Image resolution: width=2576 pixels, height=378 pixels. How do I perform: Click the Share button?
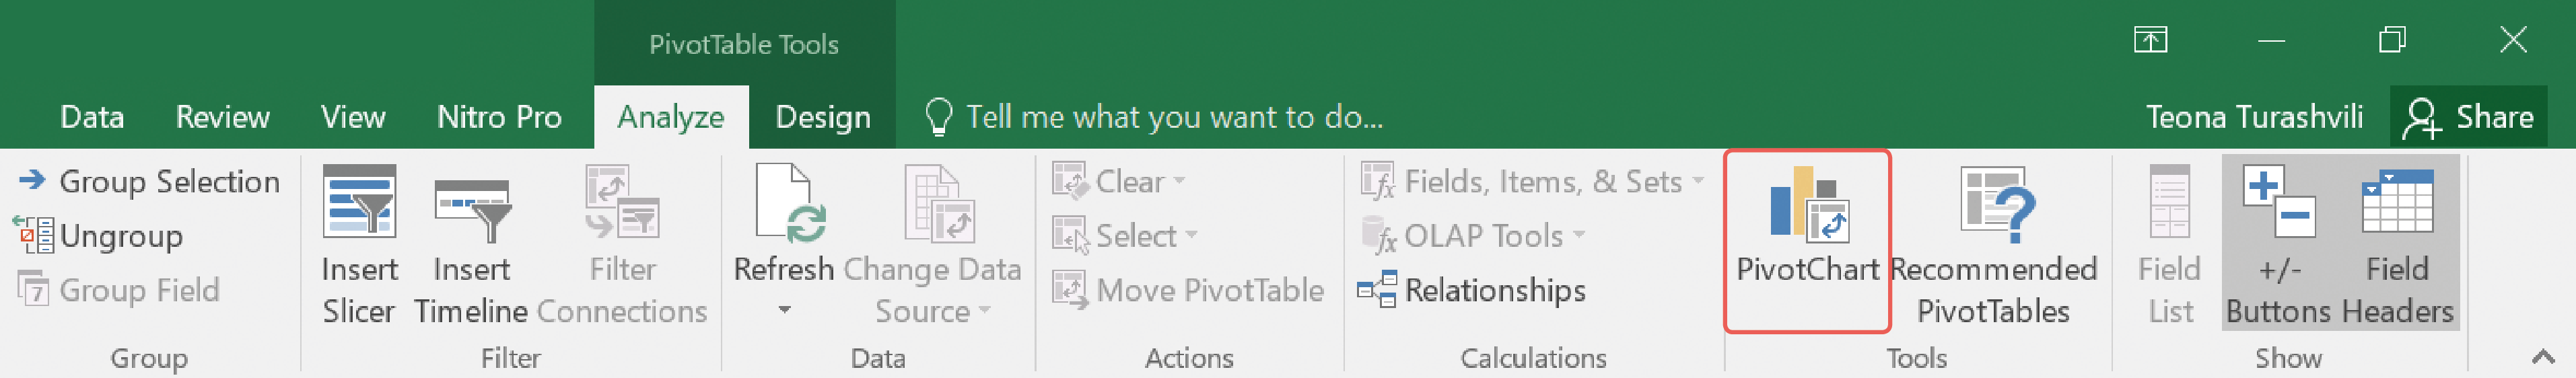click(x=2469, y=117)
